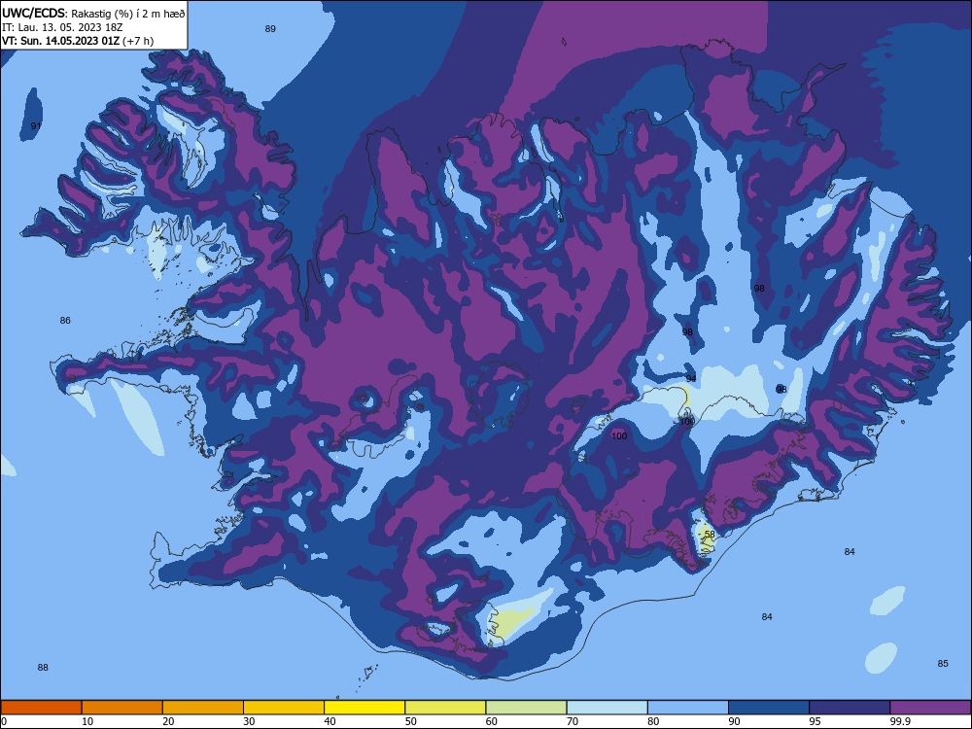
Task: Select the medium blue 90–95 legend swatch
Action: coord(769,708)
